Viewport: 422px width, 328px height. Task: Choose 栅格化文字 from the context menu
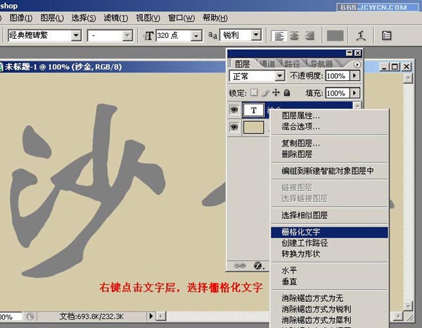[x=301, y=232]
